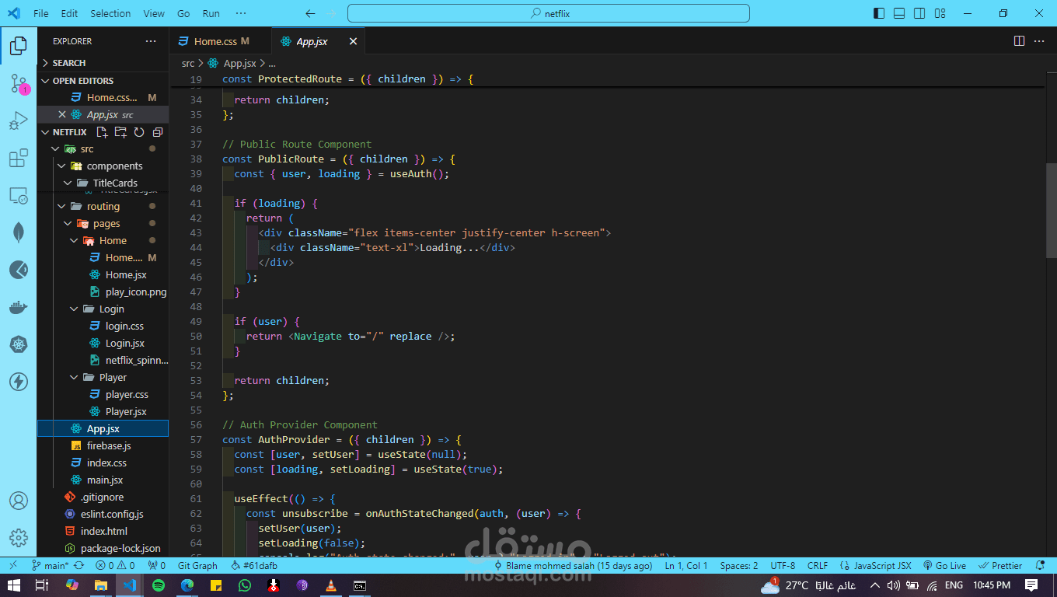Open Explorer views and more actions menu
This screenshot has width=1057, height=597.
click(x=151, y=41)
